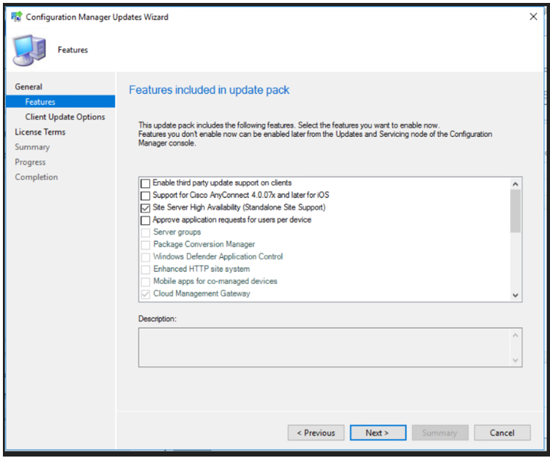Screen dimensions: 550x458
Task: Check Support for Cisco AnyConnect for iOS
Action: tap(146, 195)
